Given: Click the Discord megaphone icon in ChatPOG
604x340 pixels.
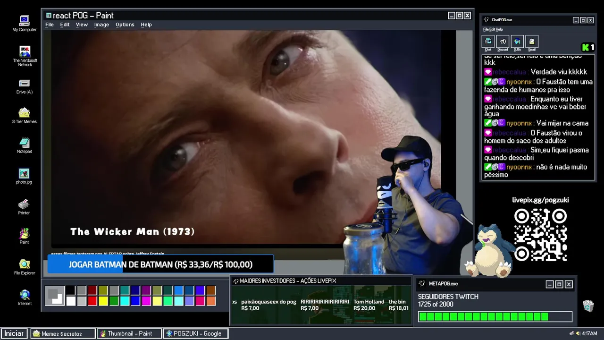Looking at the screenshot, I should (503, 42).
